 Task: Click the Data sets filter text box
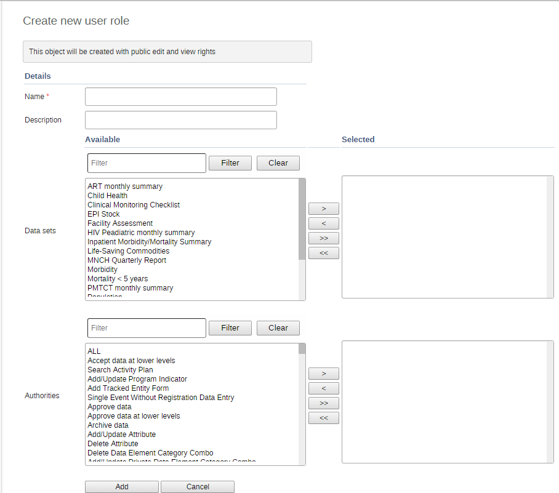pos(147,163)
